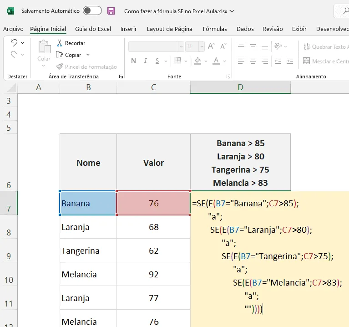Open the Revisão tab
The width and height of the screenshot is (349, 327).
[273, 29]
